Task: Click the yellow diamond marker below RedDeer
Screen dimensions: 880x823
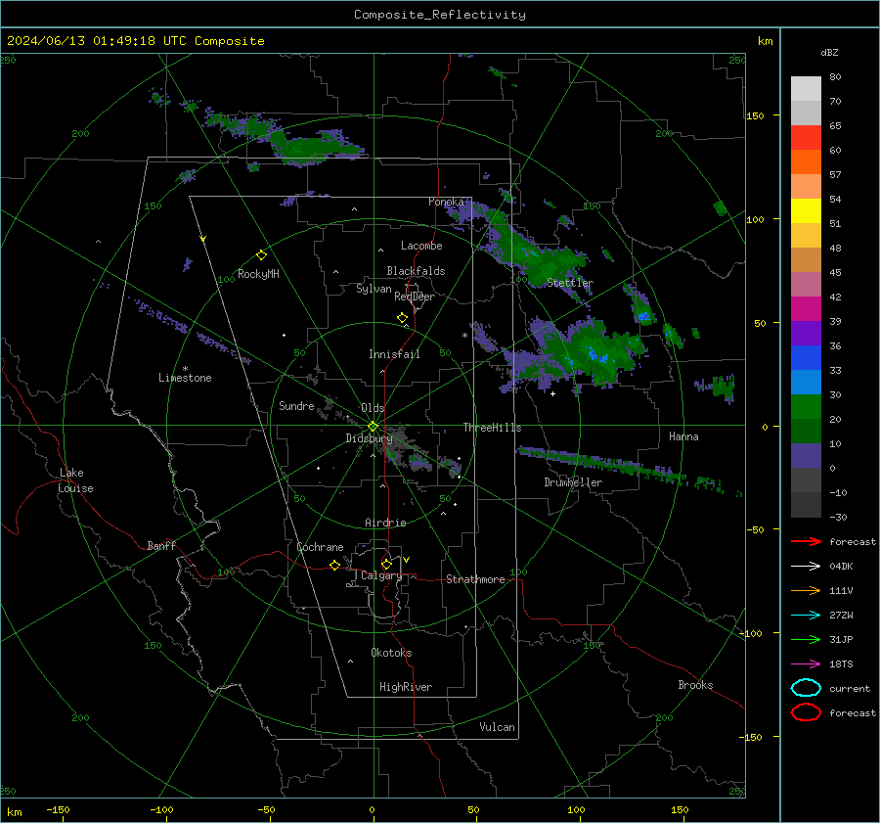Action: point(403,318)
